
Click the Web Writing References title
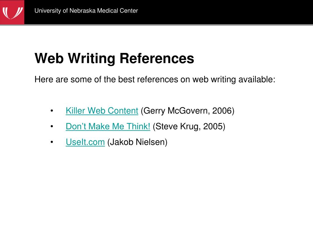pos(114,58)
